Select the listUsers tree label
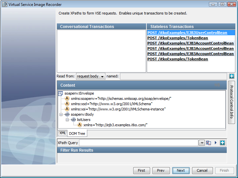Screen dimensions: 238x178 [x=84, y=120]
